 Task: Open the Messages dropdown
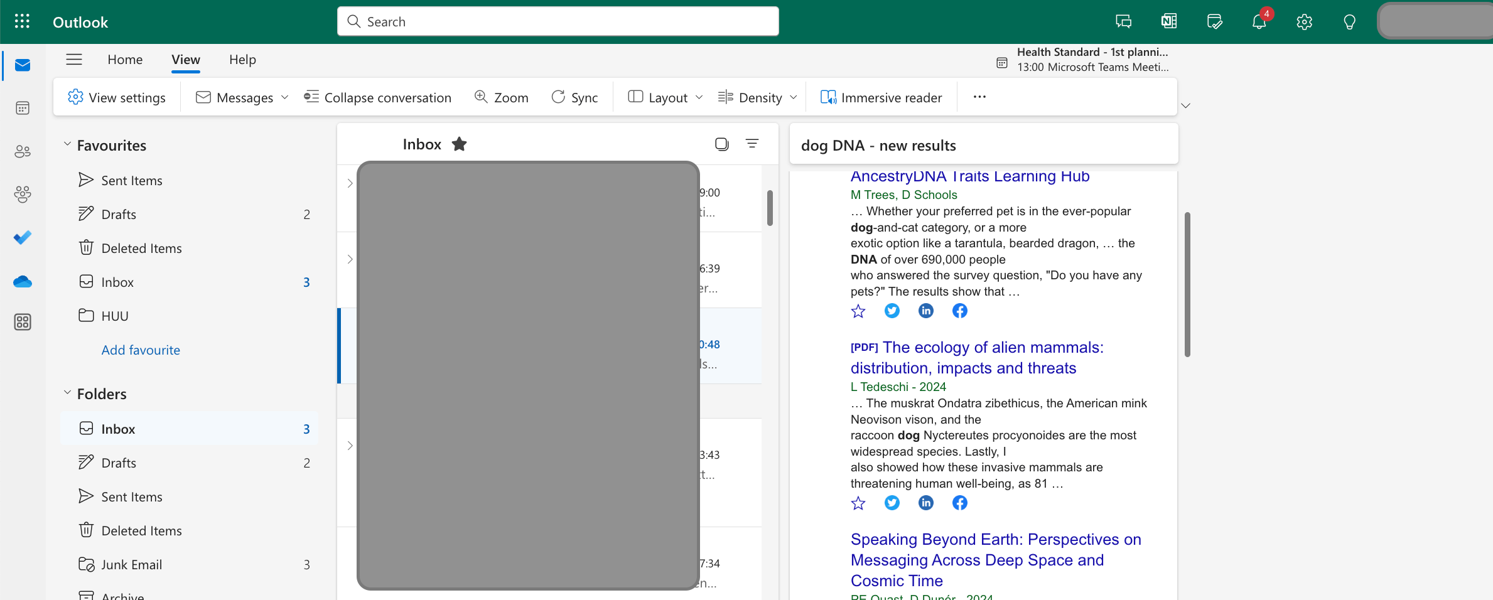tap(242, 97)
